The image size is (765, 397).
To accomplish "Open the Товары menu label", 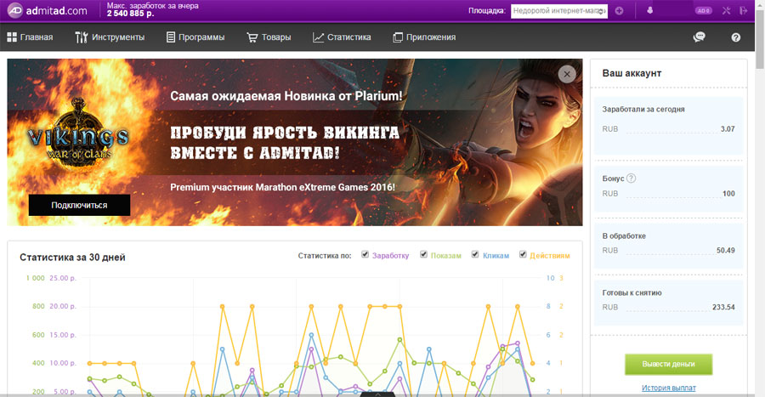I will coord(276,37).
